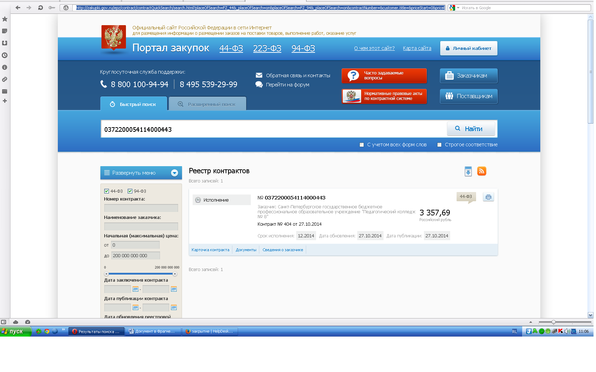Launch Chrome from quick launch bar

[x=47, y=331]
